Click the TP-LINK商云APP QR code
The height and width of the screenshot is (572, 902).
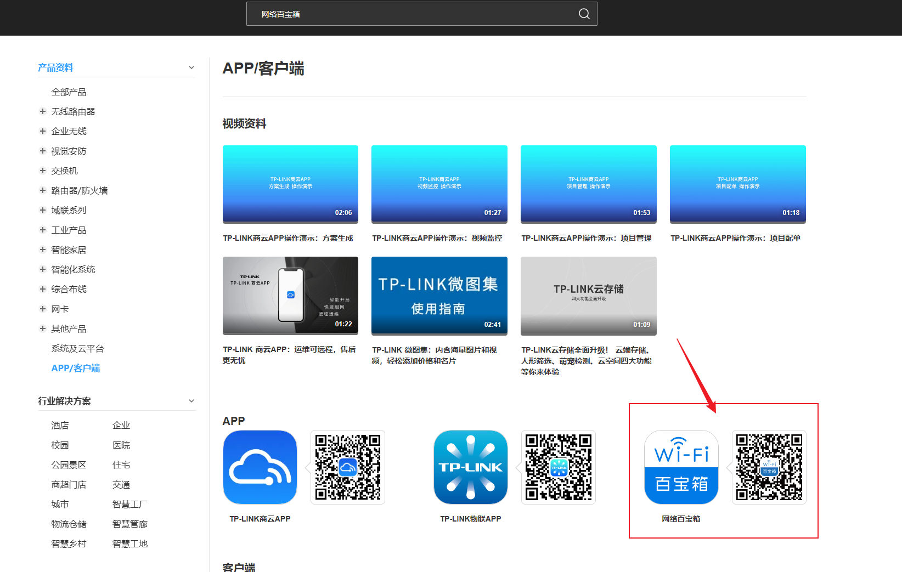(x=348, y=467)
